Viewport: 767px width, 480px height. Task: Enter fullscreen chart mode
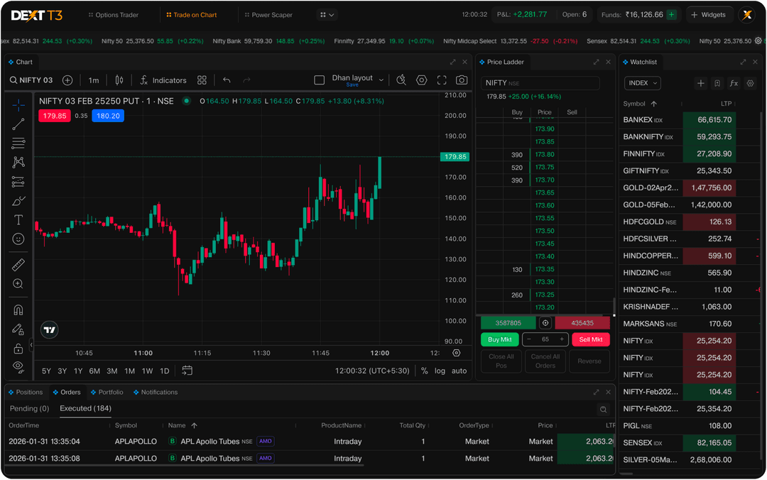click(442, 80)
